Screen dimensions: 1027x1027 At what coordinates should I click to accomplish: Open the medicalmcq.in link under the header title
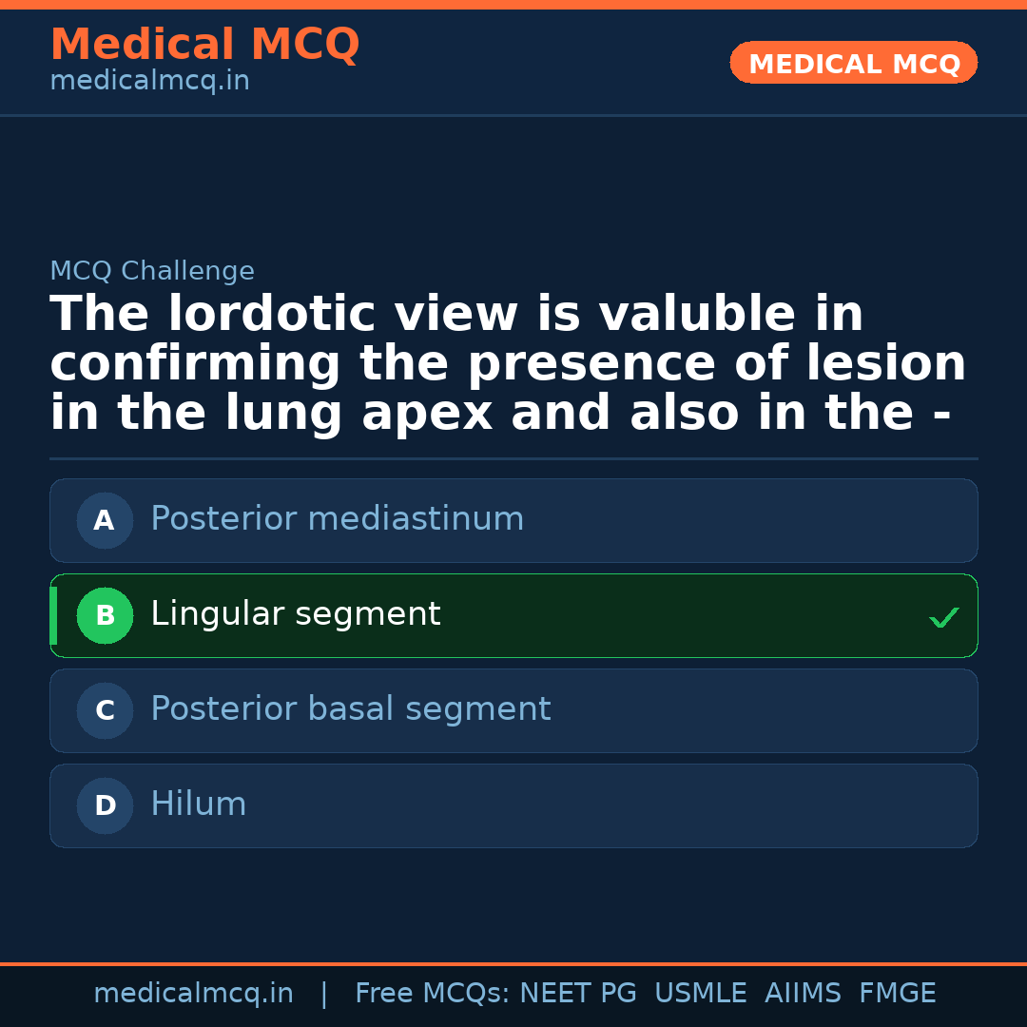149,82
